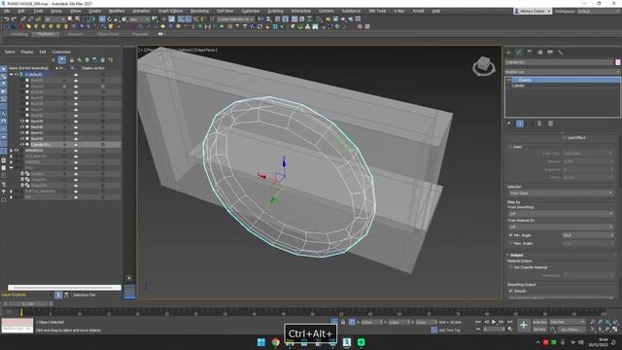This screenshot has height=350, width=622.
Task: Open the Selection 'From Stack' dropdown
Action: (561, 192)
